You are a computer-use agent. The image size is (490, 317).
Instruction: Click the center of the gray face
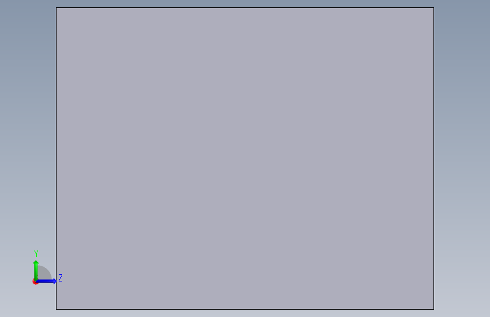point(245,158)
